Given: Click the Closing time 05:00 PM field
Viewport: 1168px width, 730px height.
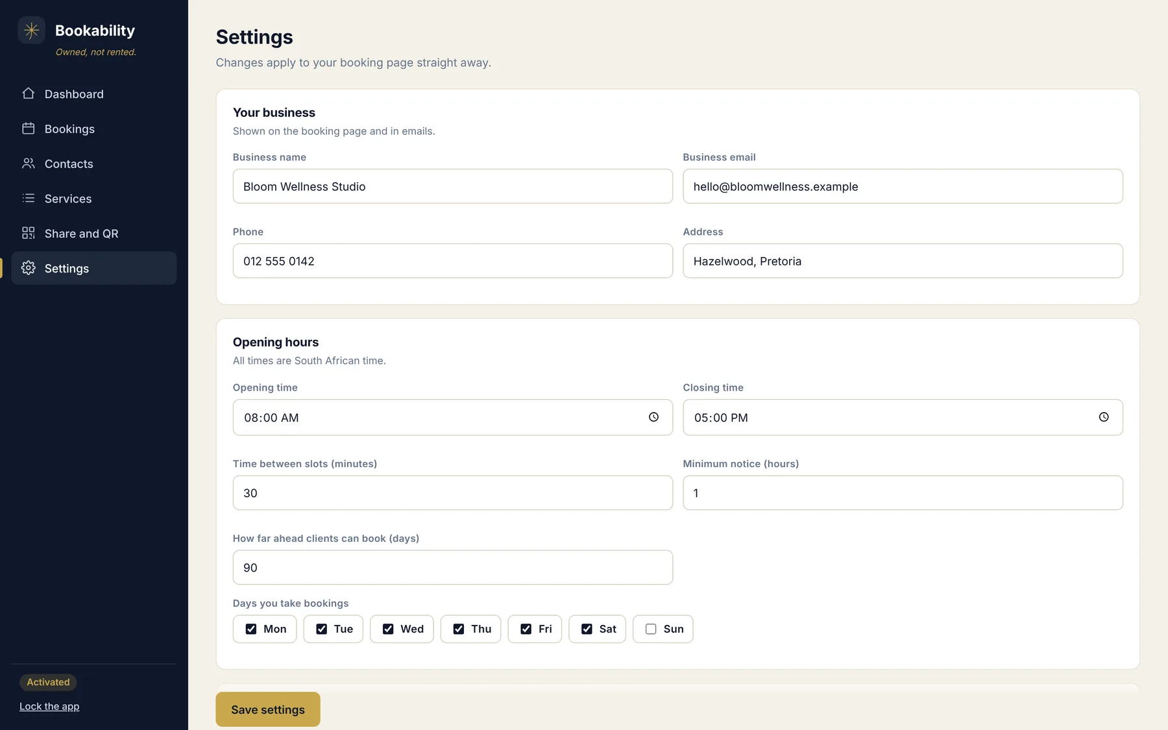Looking at the screenshot, I should (x=903, y=417).
